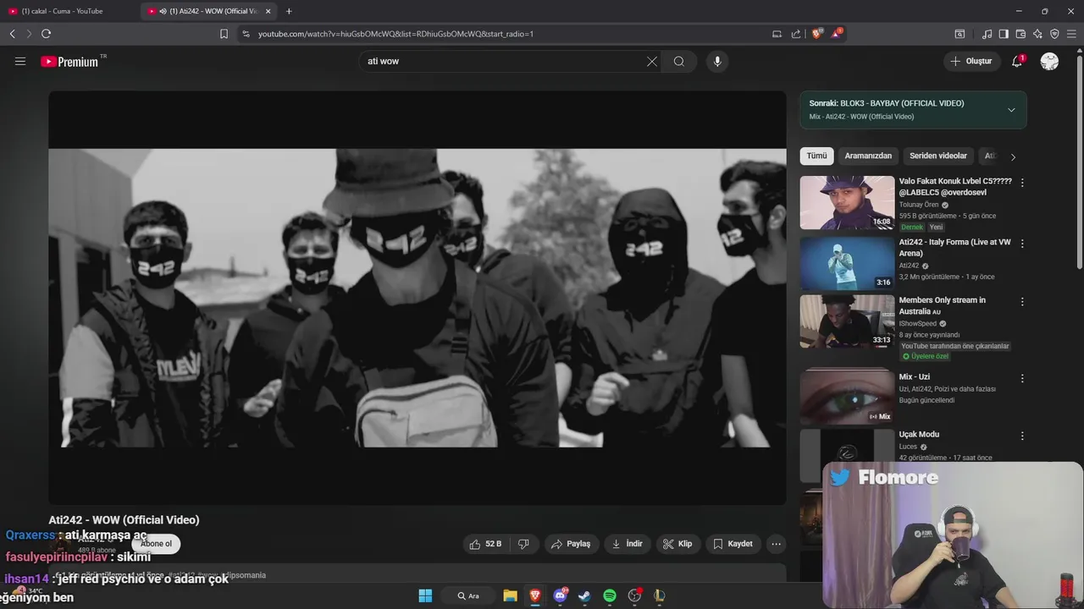Go forward in browser history
The width and height of the screenshot is (1084, 609).
point(29,34)
